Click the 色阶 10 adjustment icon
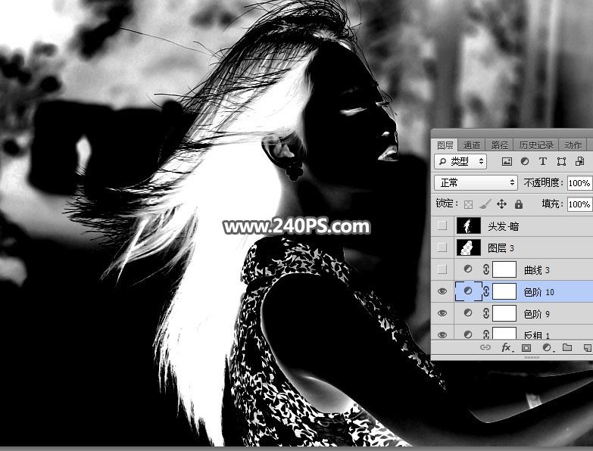 468,291
